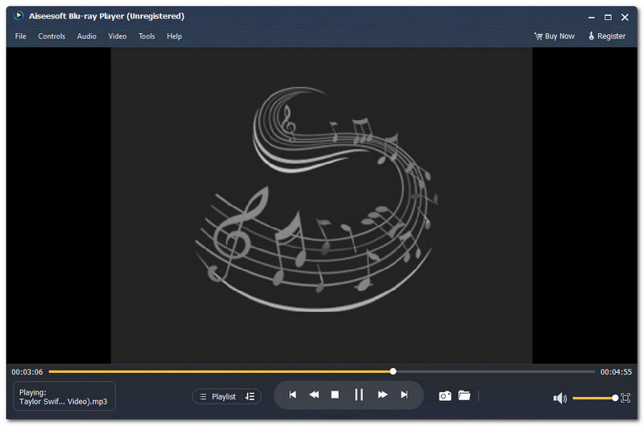The width and height of the screenshot is (644, 426).
Task: Click the playback progress bar handle
Action: coord(393,371)
